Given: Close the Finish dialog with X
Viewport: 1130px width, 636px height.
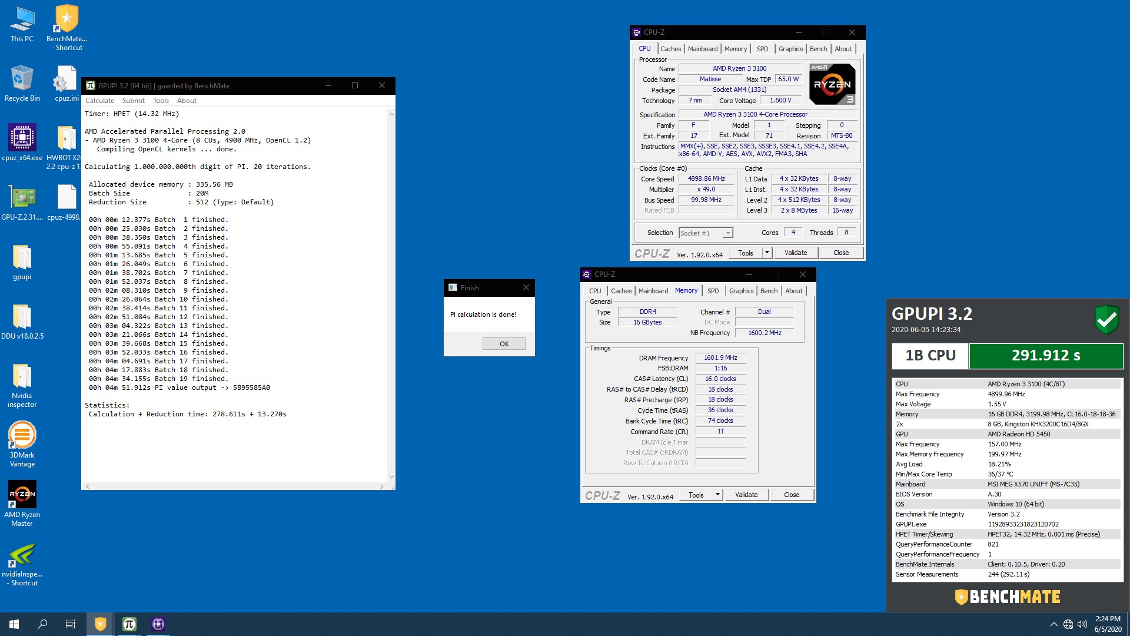Looking at the screenshot, I should [x=526, y=287].
